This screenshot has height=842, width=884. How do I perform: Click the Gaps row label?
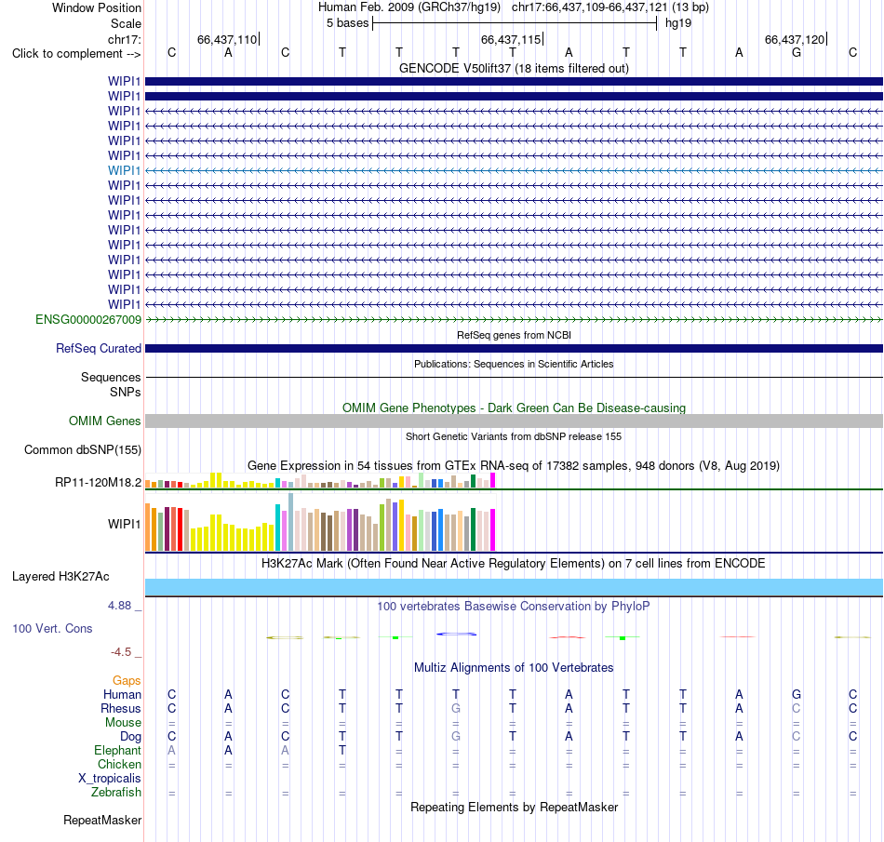(x=127, y=681)
